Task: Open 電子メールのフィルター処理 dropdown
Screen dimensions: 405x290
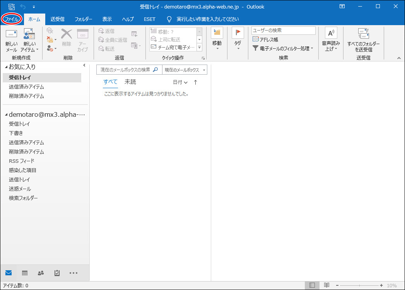Action: tap(282, 48)
